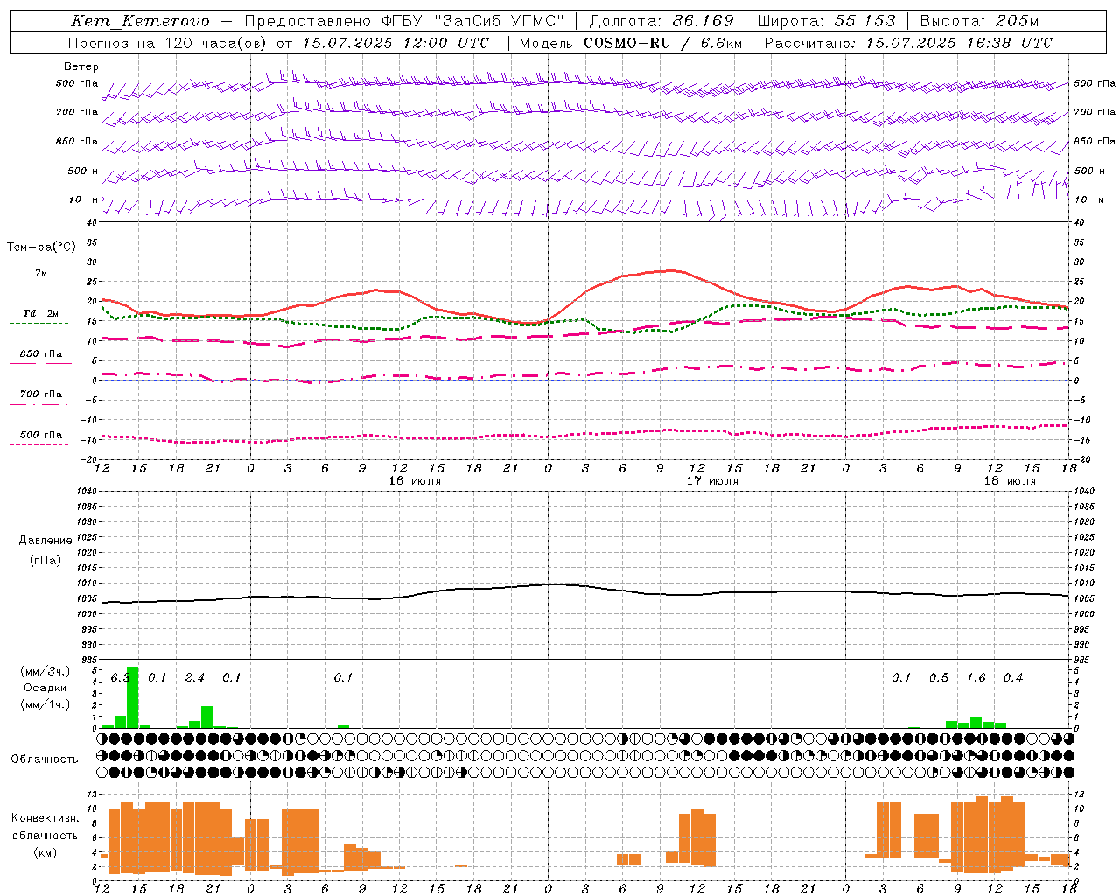Click the Td 2м dew point legend entry

pos(41,313)
